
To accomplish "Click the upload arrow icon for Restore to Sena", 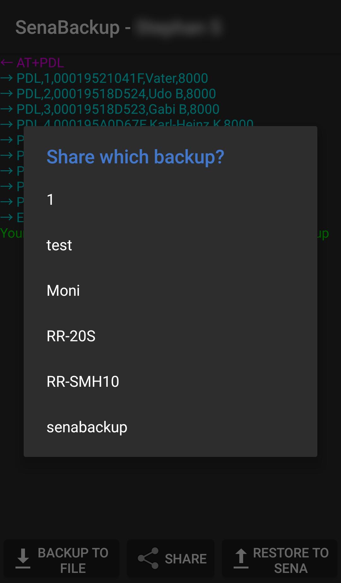I will click(241, 559).
